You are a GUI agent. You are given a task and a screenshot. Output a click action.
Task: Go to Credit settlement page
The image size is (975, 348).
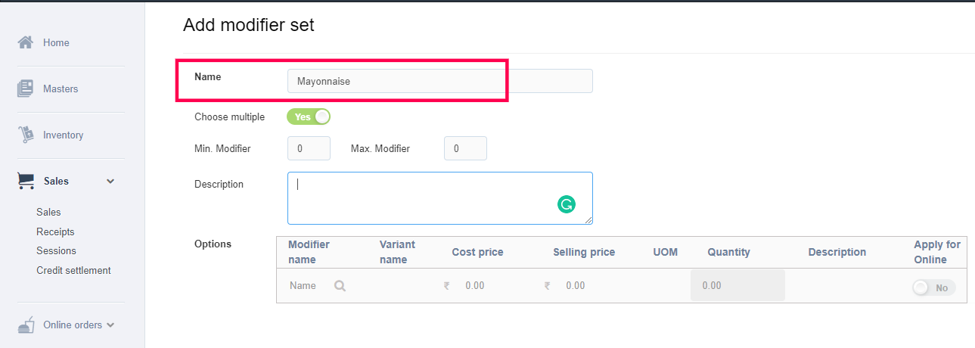73,270
